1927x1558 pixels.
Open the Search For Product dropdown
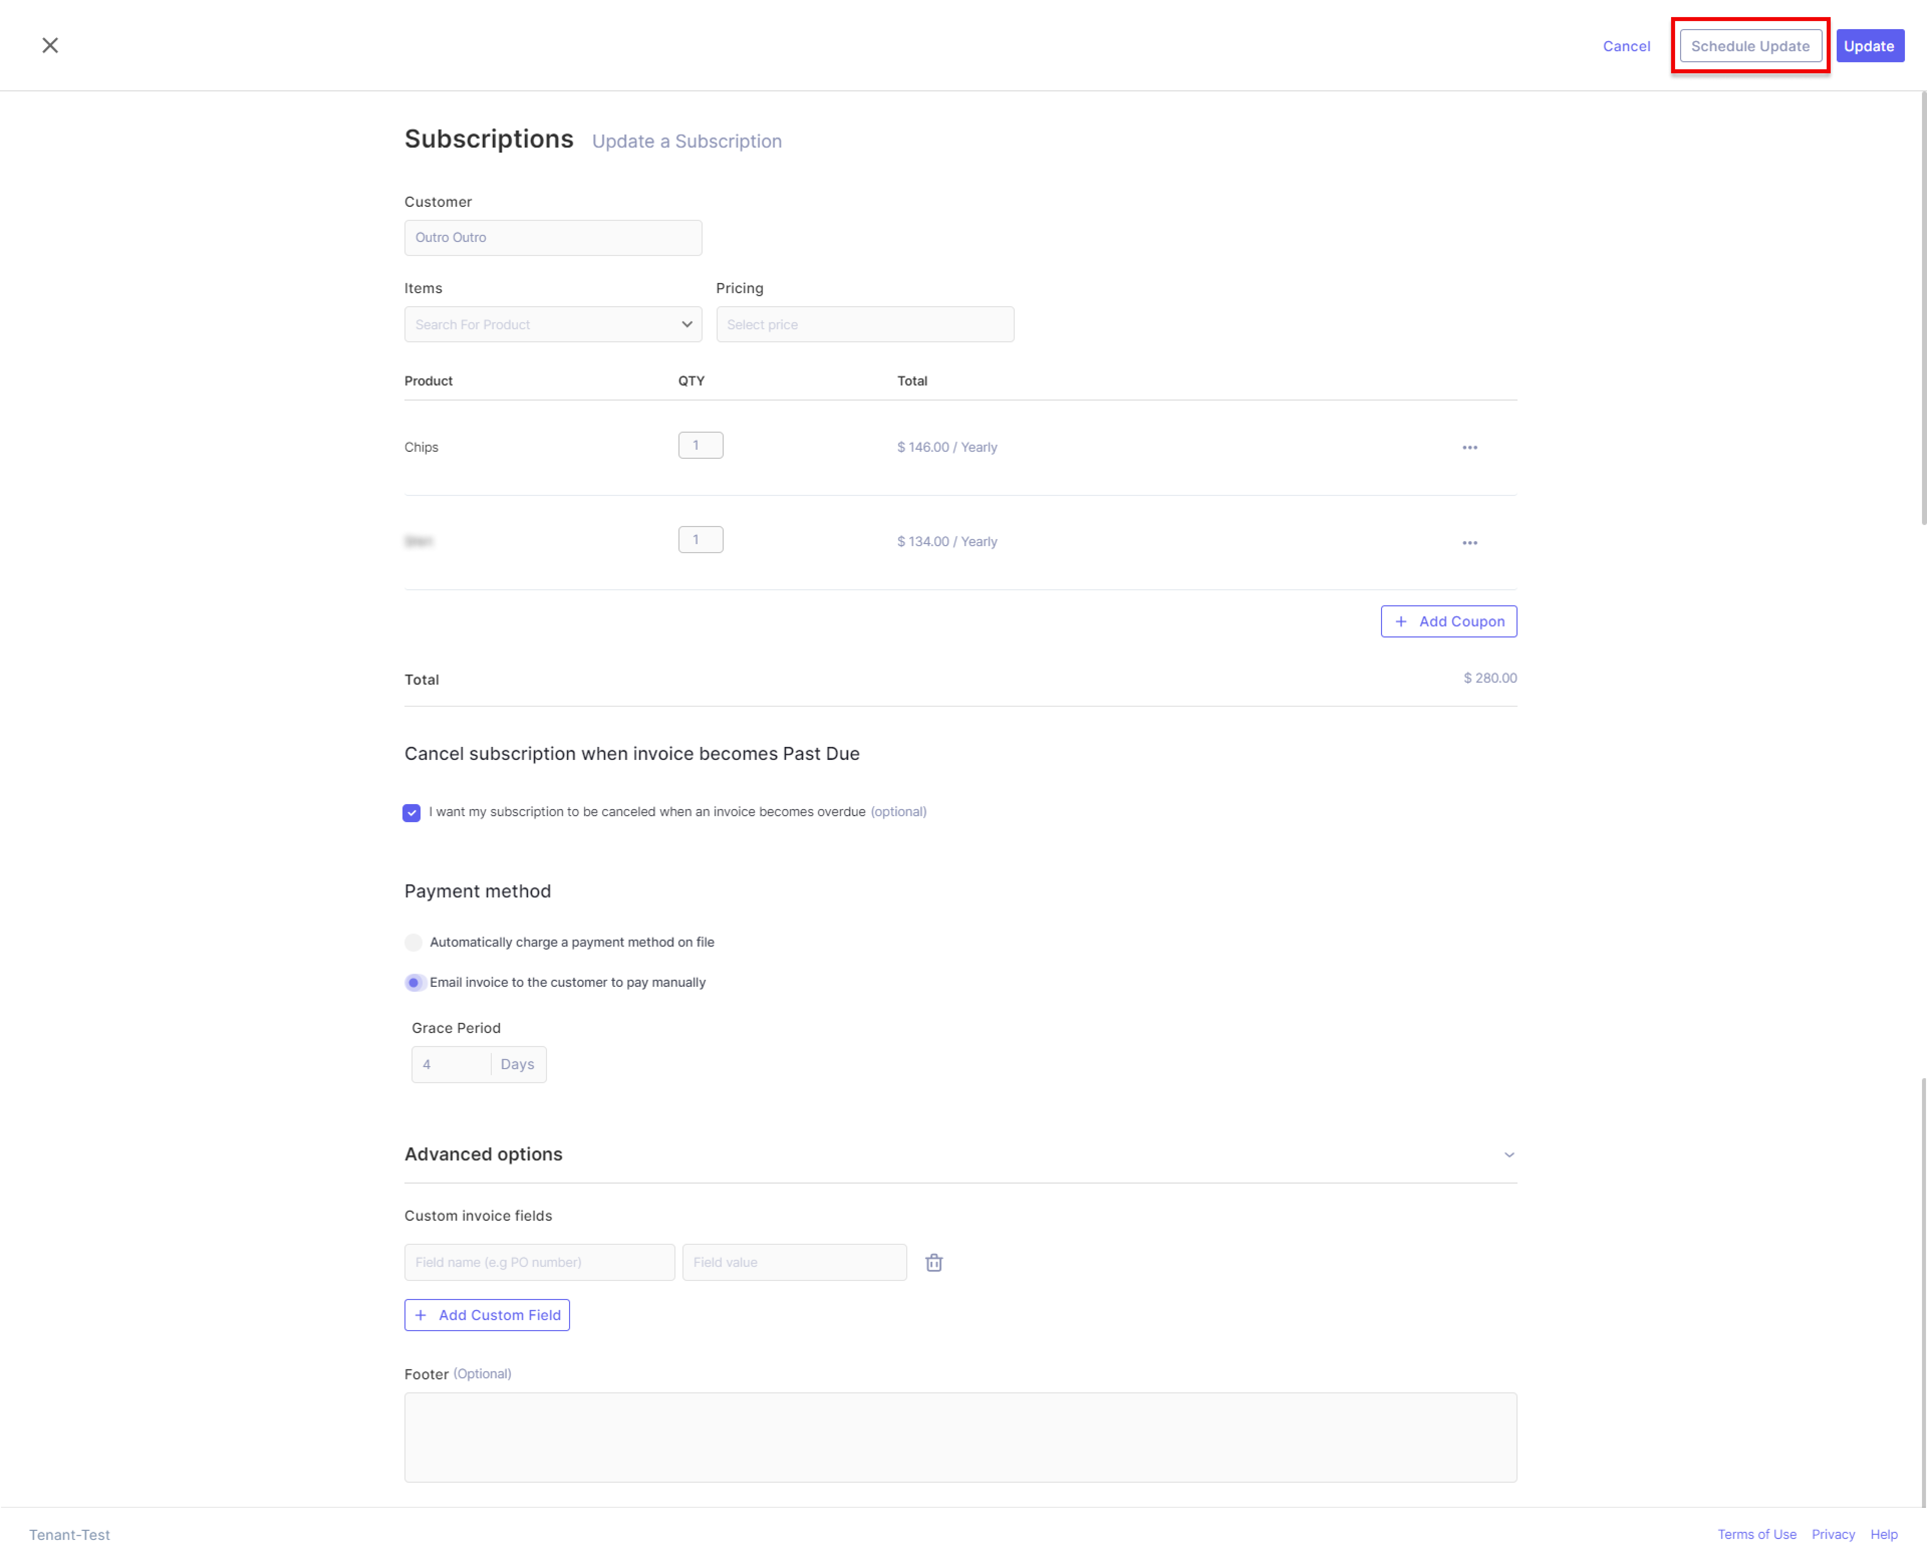pyautogui.click(x=553, y=324)
